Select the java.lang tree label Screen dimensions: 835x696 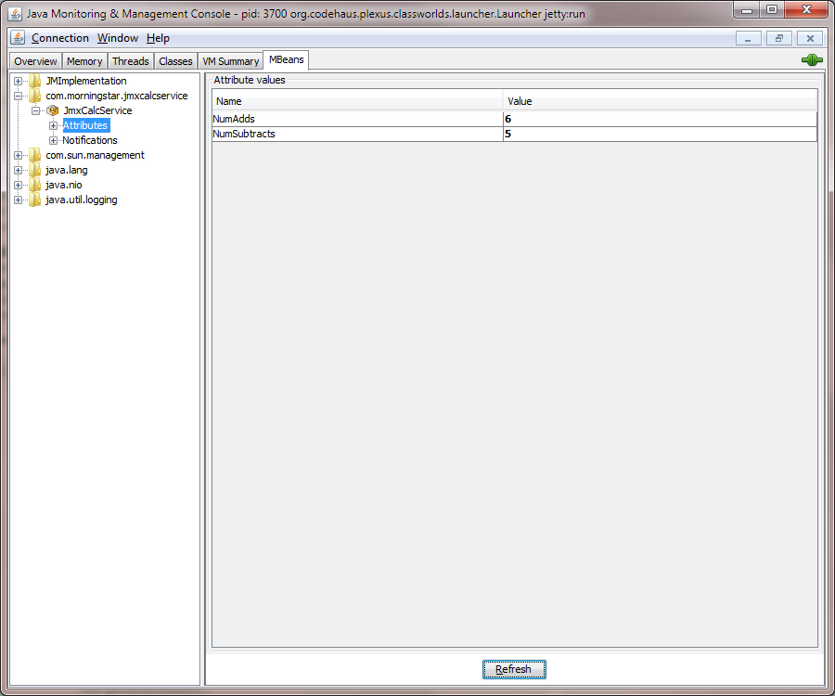tap(67, 171)
